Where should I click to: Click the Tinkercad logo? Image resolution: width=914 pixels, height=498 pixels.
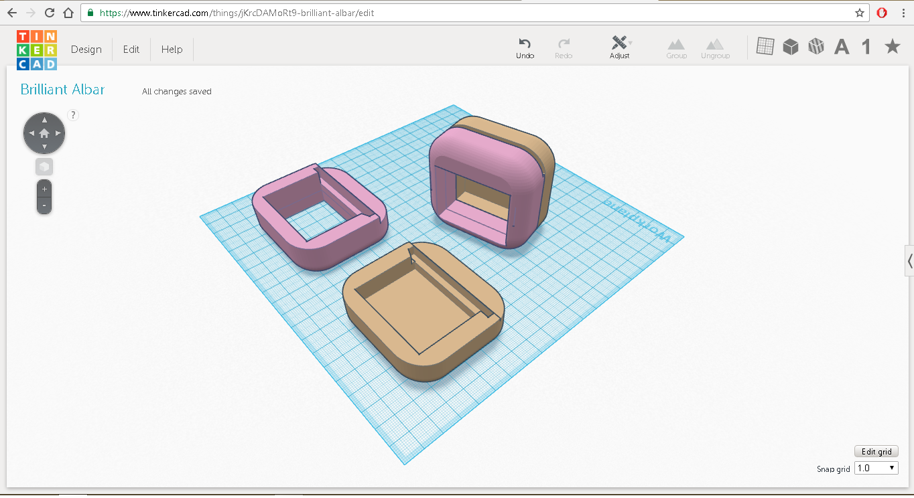[37, 50]
